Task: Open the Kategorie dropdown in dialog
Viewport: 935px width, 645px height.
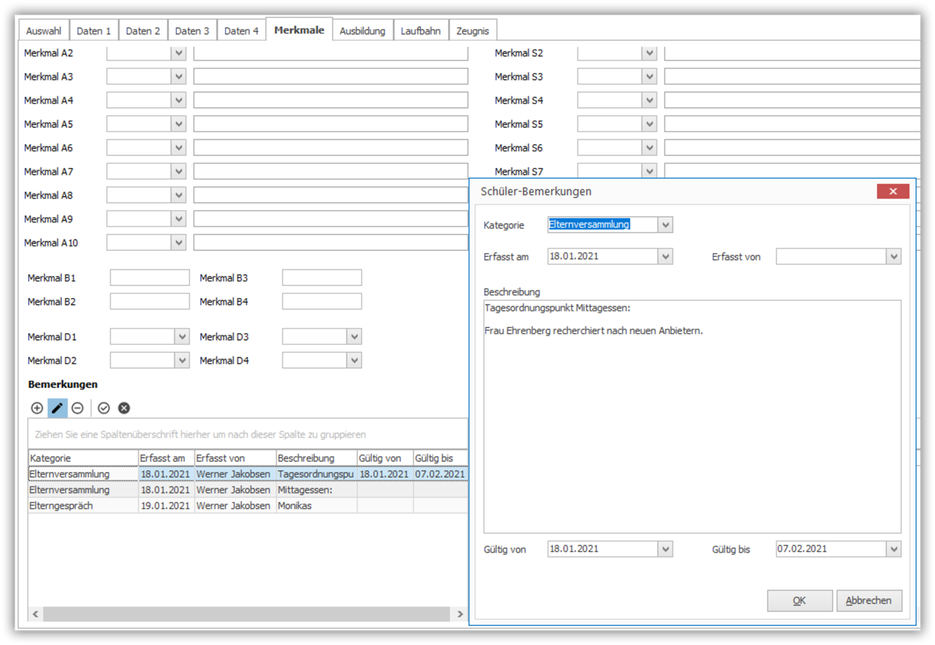Action: pos(665,225)
